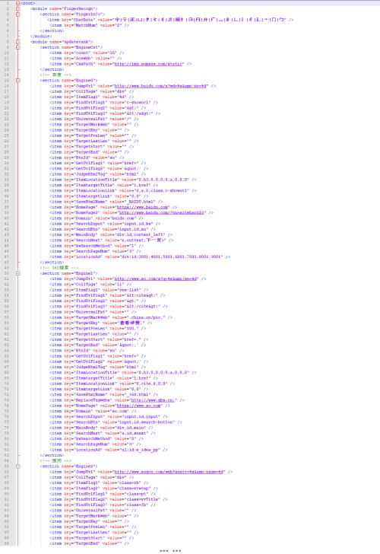Viewport: 380px width, 554px height.
Task: Open the CssPath static URL link
Action: coord(148,64)
